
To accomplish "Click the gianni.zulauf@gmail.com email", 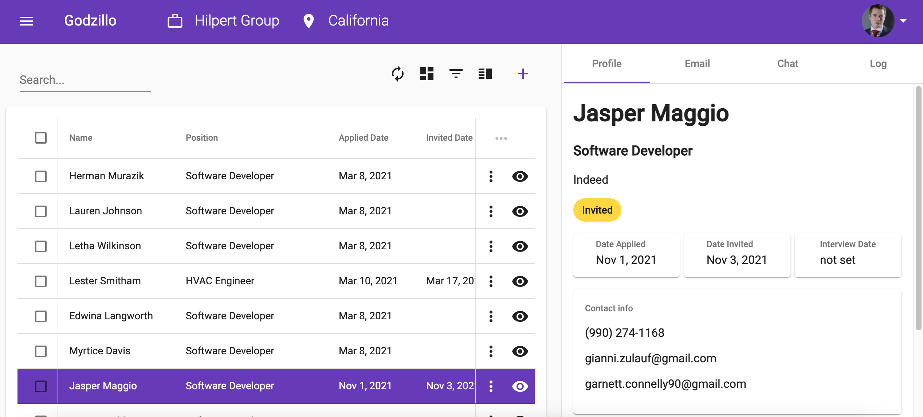I will [x=650, y=358].
